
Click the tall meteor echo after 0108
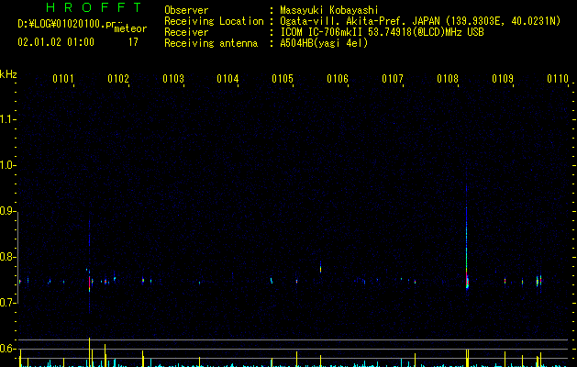(x=467, y=236)
